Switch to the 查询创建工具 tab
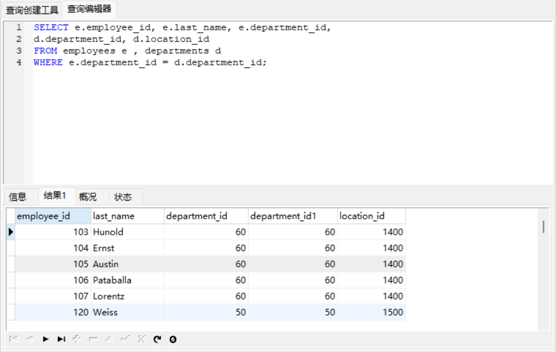 [32, 10]
